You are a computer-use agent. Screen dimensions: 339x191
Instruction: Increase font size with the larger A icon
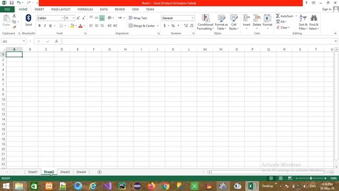[78, 18]
